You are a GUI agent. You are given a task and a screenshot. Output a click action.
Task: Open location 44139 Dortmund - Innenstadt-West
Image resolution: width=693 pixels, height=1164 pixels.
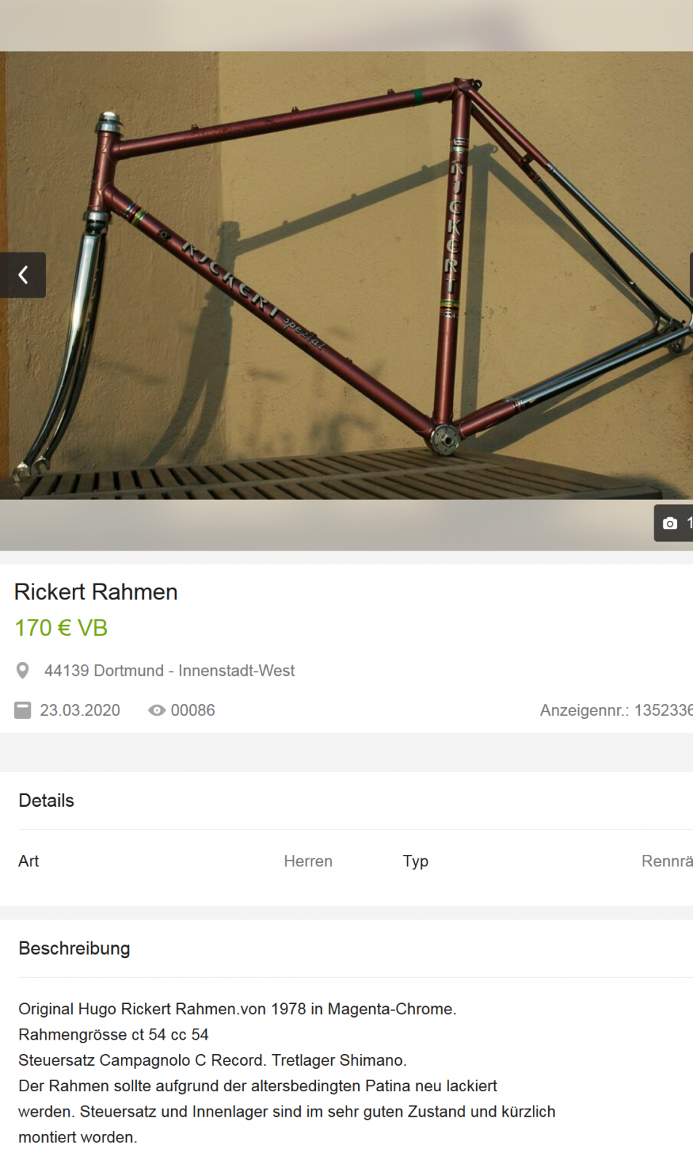(169, 671)
